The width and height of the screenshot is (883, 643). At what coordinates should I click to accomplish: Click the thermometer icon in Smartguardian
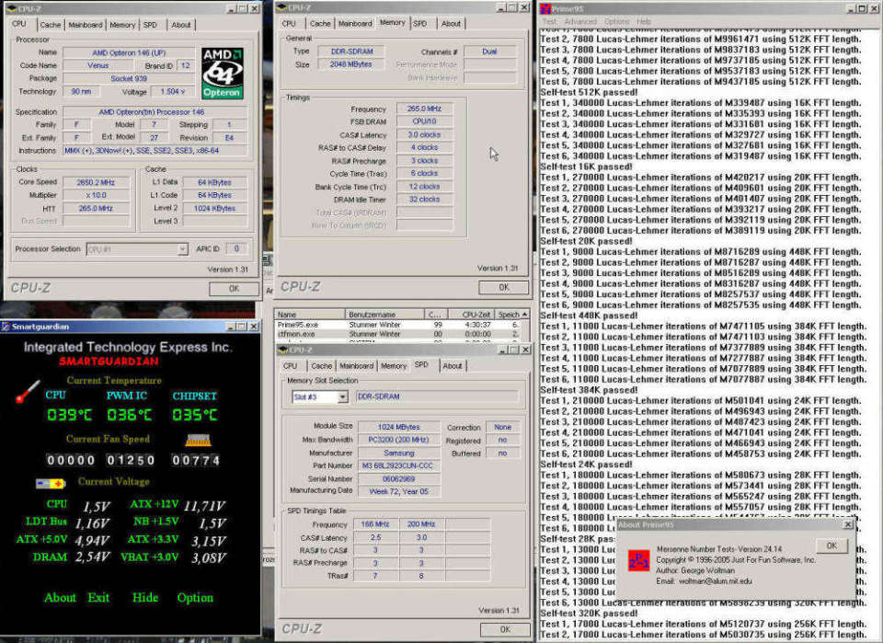point(28,391)
